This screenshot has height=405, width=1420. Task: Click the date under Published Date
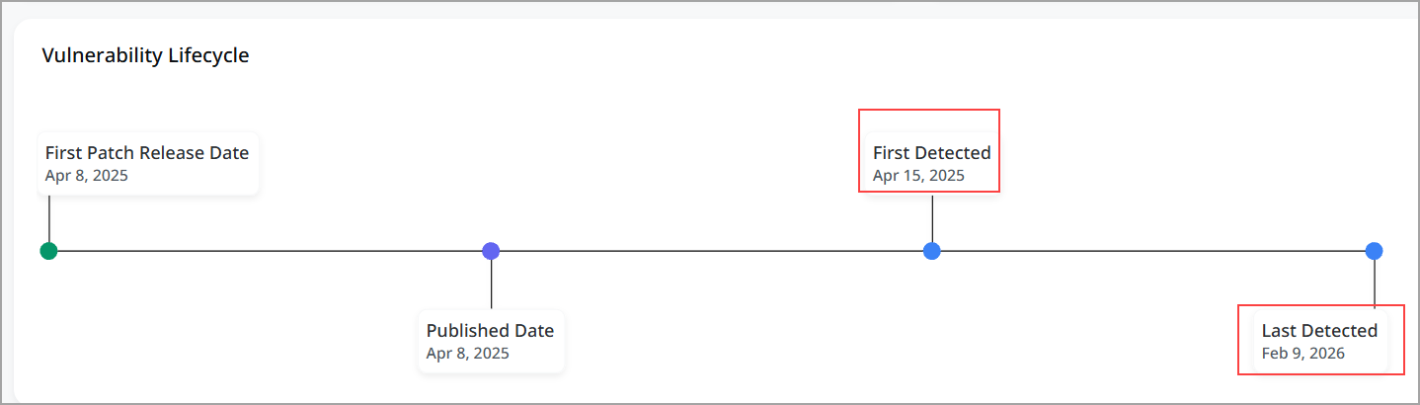click(468, 353)
